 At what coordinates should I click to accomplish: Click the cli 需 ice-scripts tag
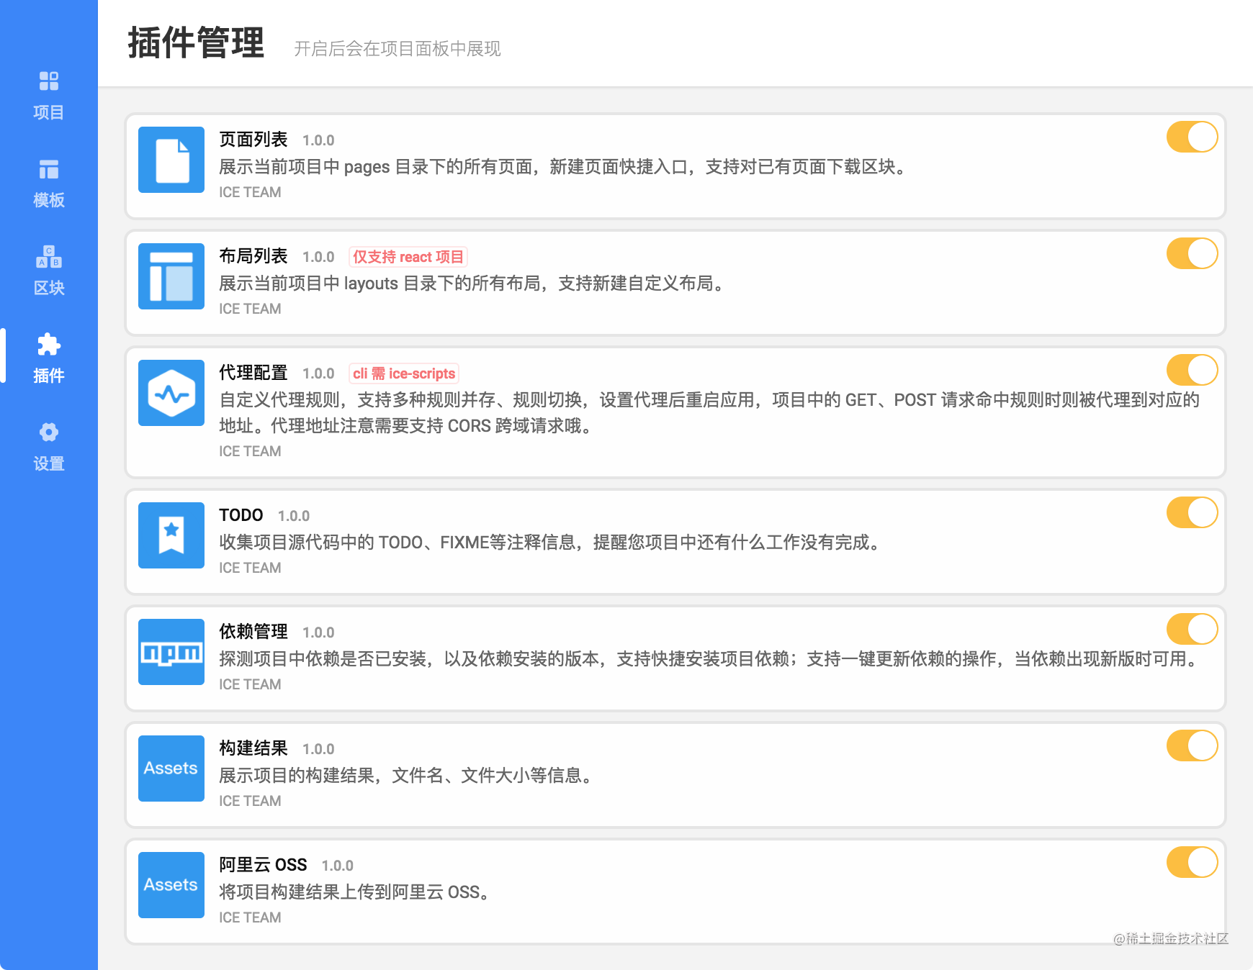pyautogui.click(x=404, y=373)
